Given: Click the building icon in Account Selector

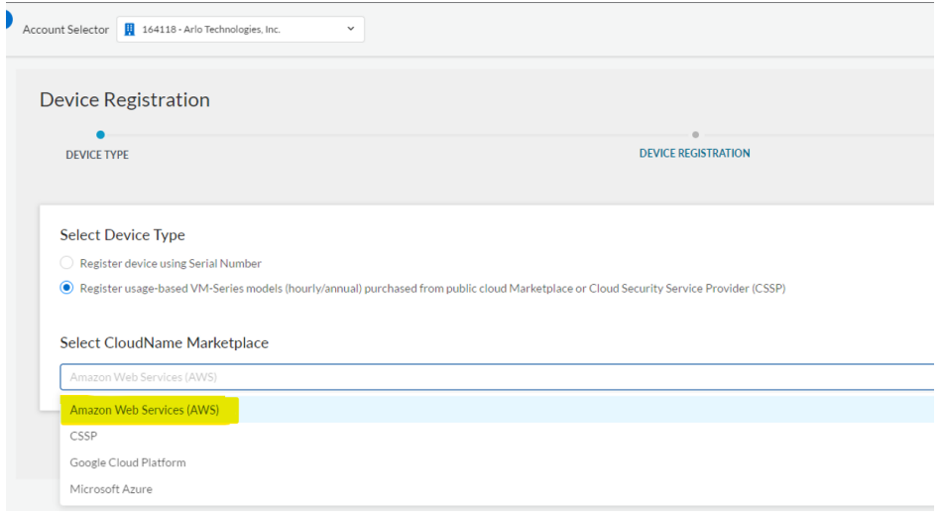Looking at the screenshot, I should pyautogui.click(x=129, y=30).
